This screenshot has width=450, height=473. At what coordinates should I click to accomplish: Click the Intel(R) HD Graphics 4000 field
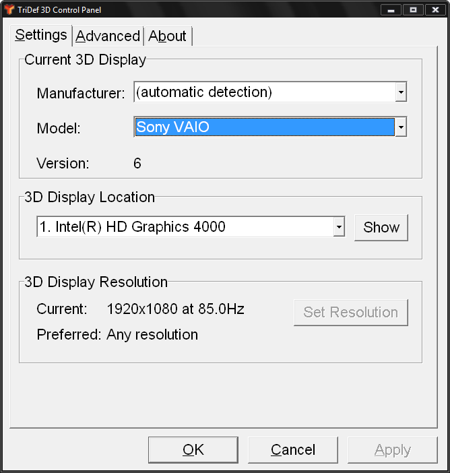click(185, 227)
